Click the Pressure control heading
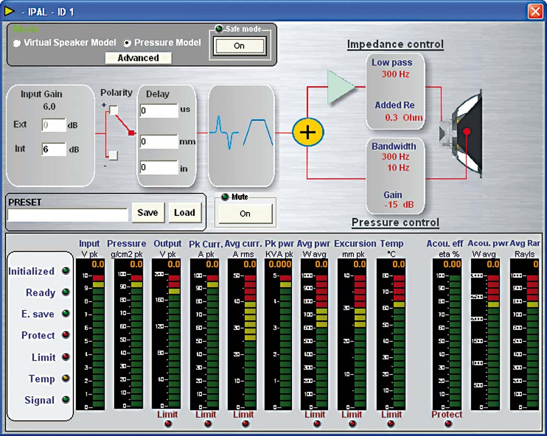This screenshot has height=436, width=547. pyautogui.click(x=395, y=222)
